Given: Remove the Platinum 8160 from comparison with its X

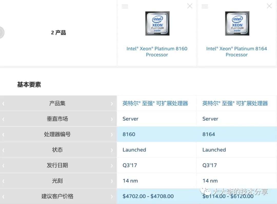Looking at the screenshot, I should 190,6.
